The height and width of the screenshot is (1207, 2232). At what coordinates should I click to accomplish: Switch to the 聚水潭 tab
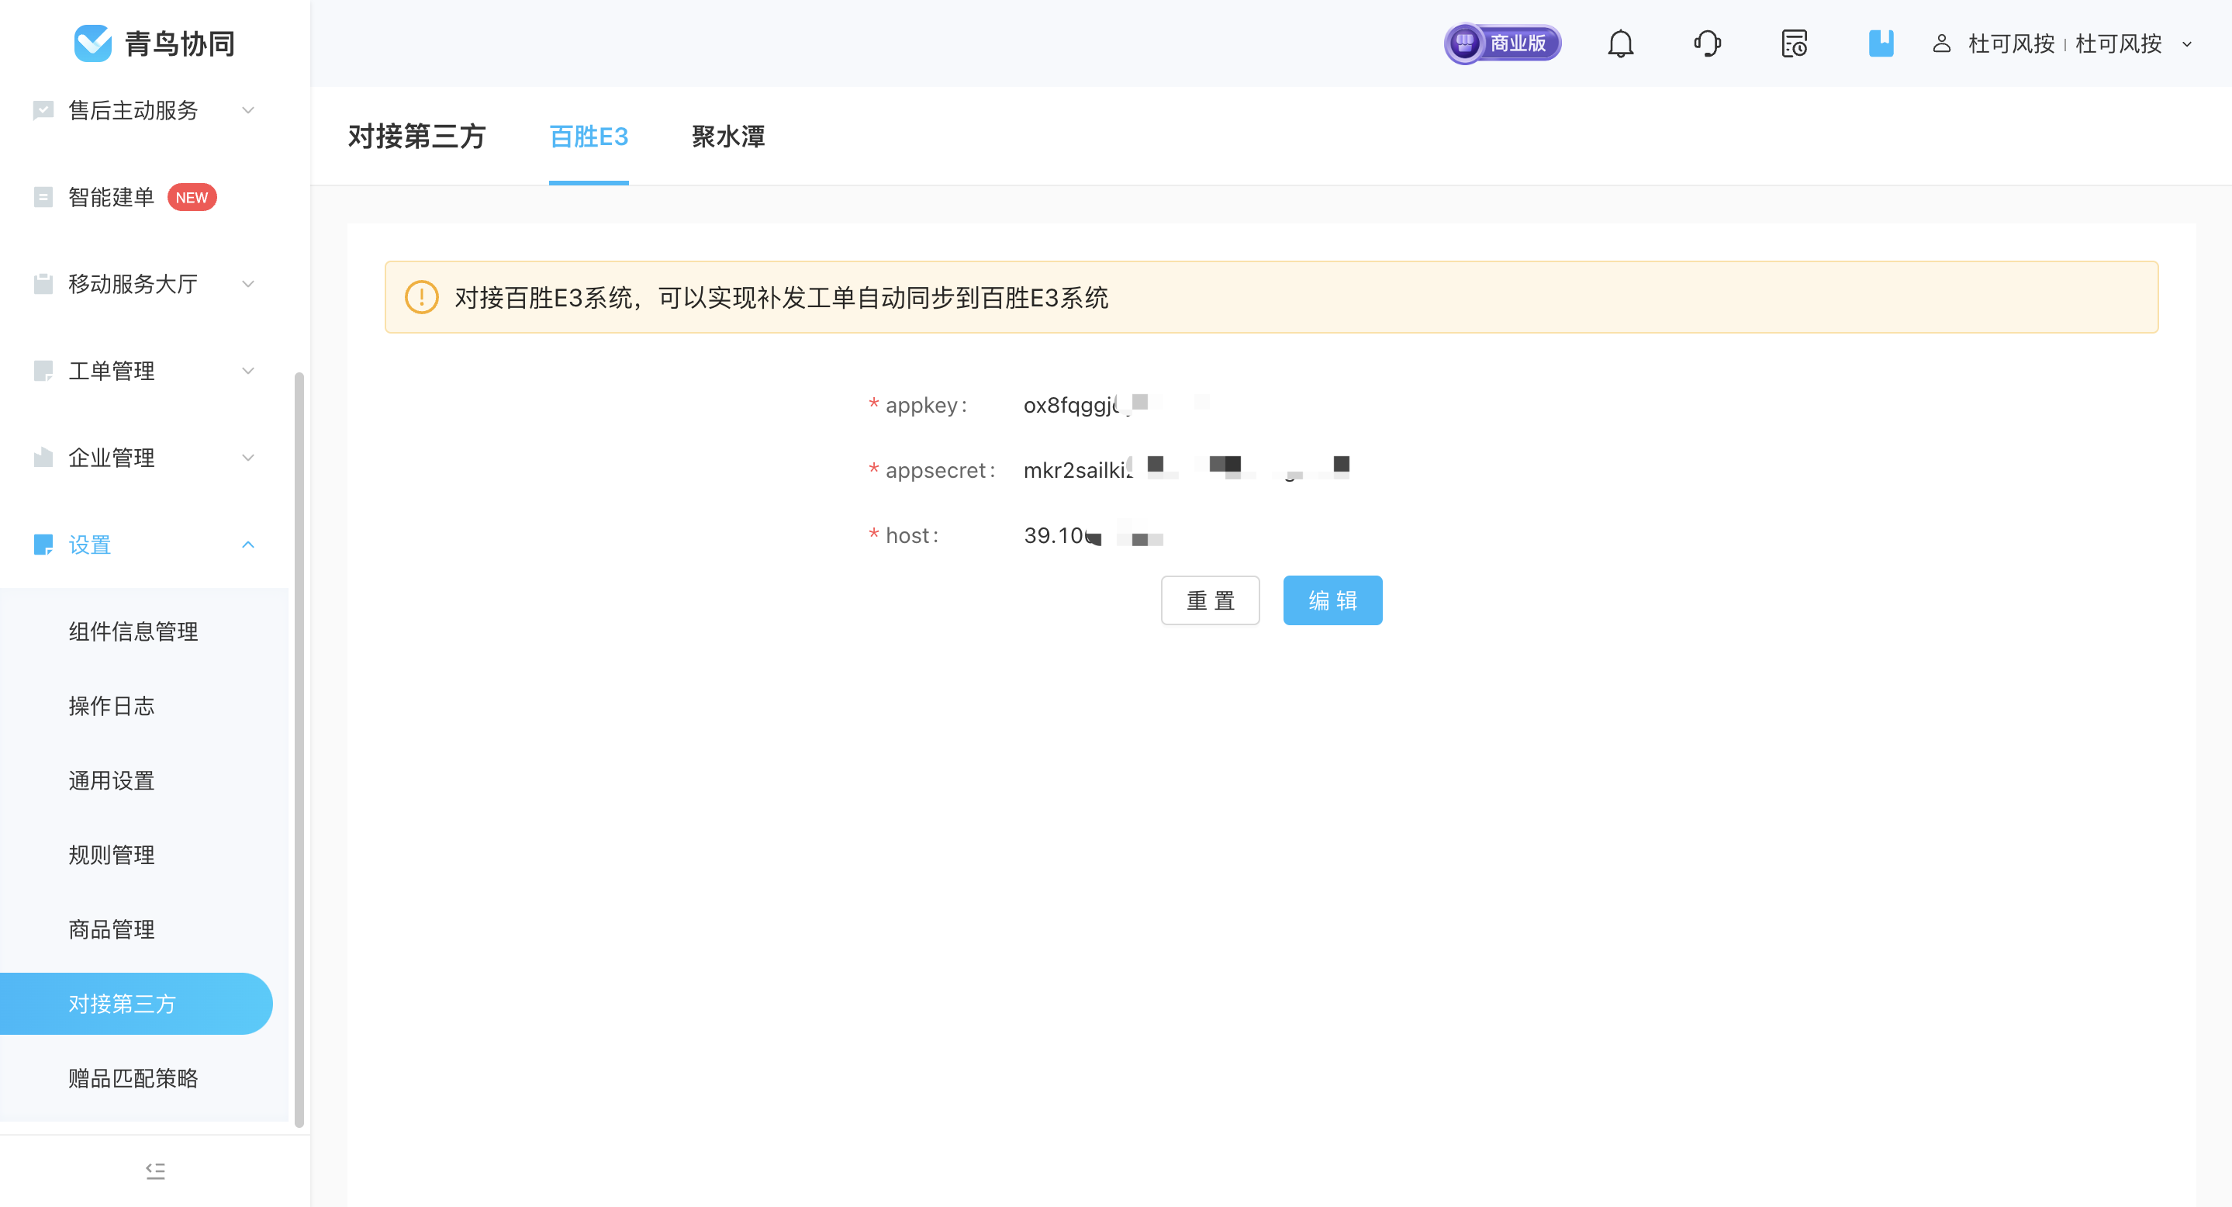coord(727,137)
